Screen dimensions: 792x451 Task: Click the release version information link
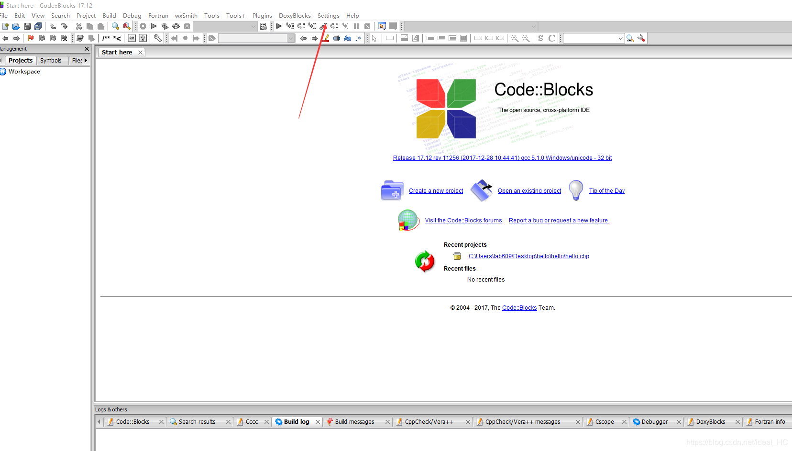[x=502, y=158]
